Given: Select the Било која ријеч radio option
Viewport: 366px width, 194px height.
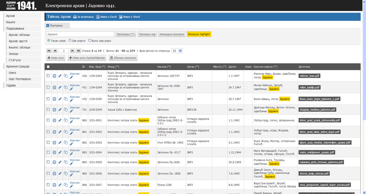Looking at the screenshot, I should [x=90, y=41].
